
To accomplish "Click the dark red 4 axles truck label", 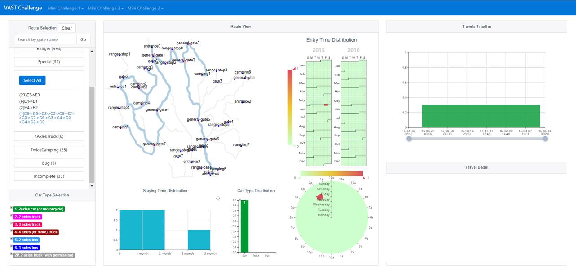I will point(36,232).
